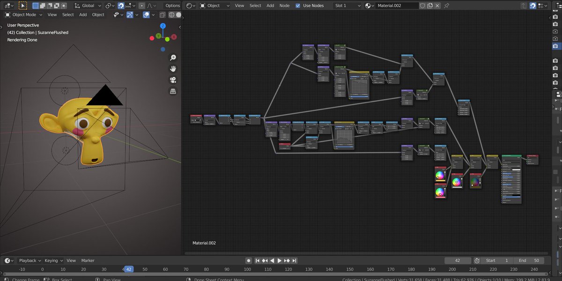Toggle node editor snapping magnet
The height and width of the screenshot is (281, 562).
pyautogui.click(x=533, y=6)
